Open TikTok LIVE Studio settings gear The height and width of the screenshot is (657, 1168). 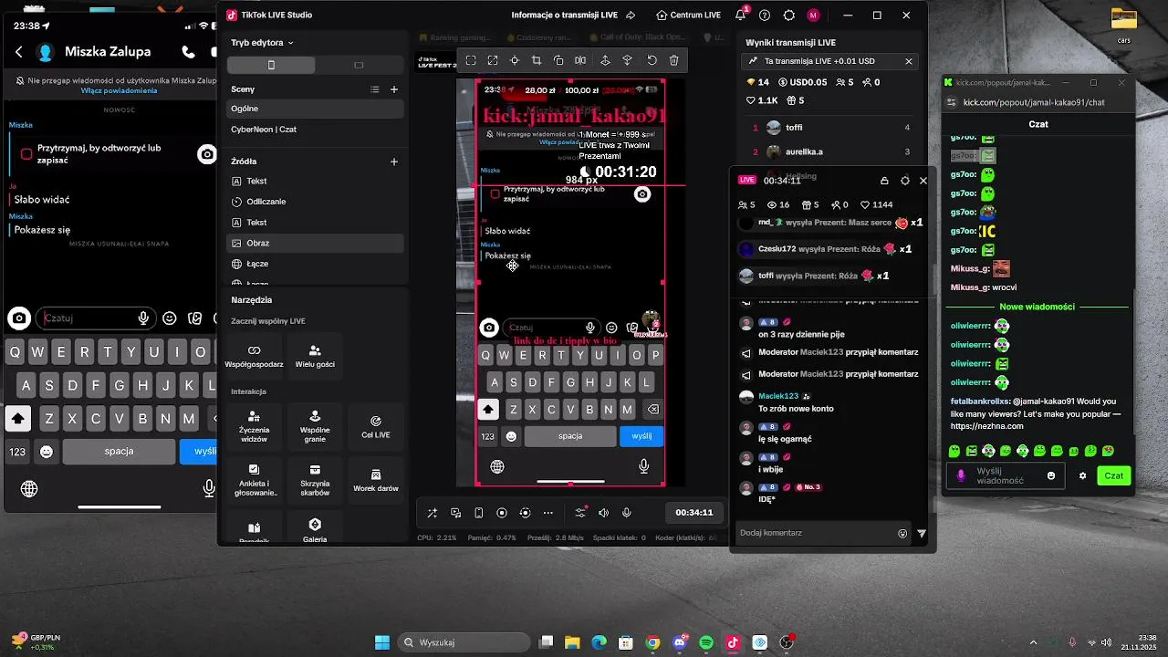coord(789,16)
